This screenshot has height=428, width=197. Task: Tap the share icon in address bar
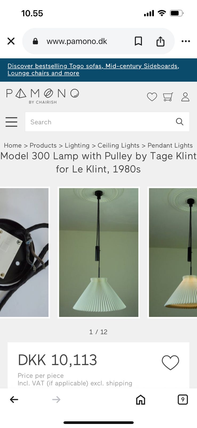point(160,41)
